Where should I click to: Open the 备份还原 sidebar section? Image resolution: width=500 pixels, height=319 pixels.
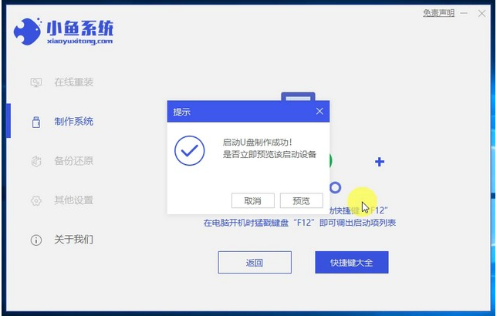click(x=73, y=161)
